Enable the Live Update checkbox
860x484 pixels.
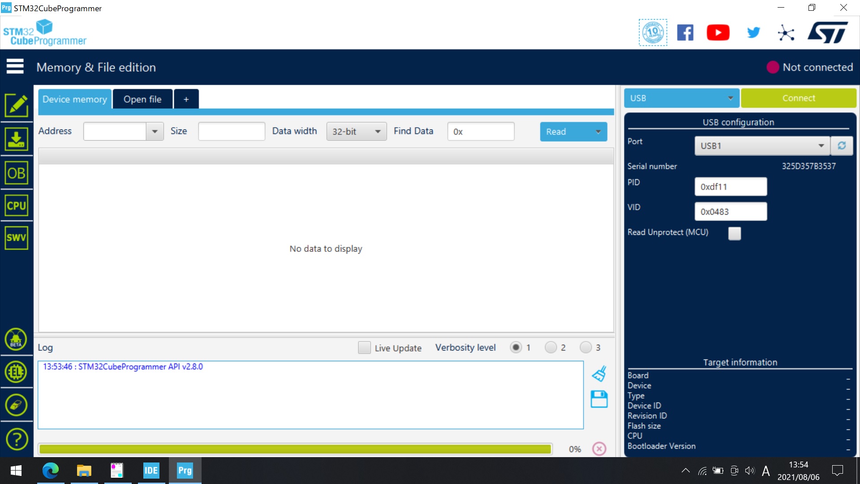coord(364,348)
